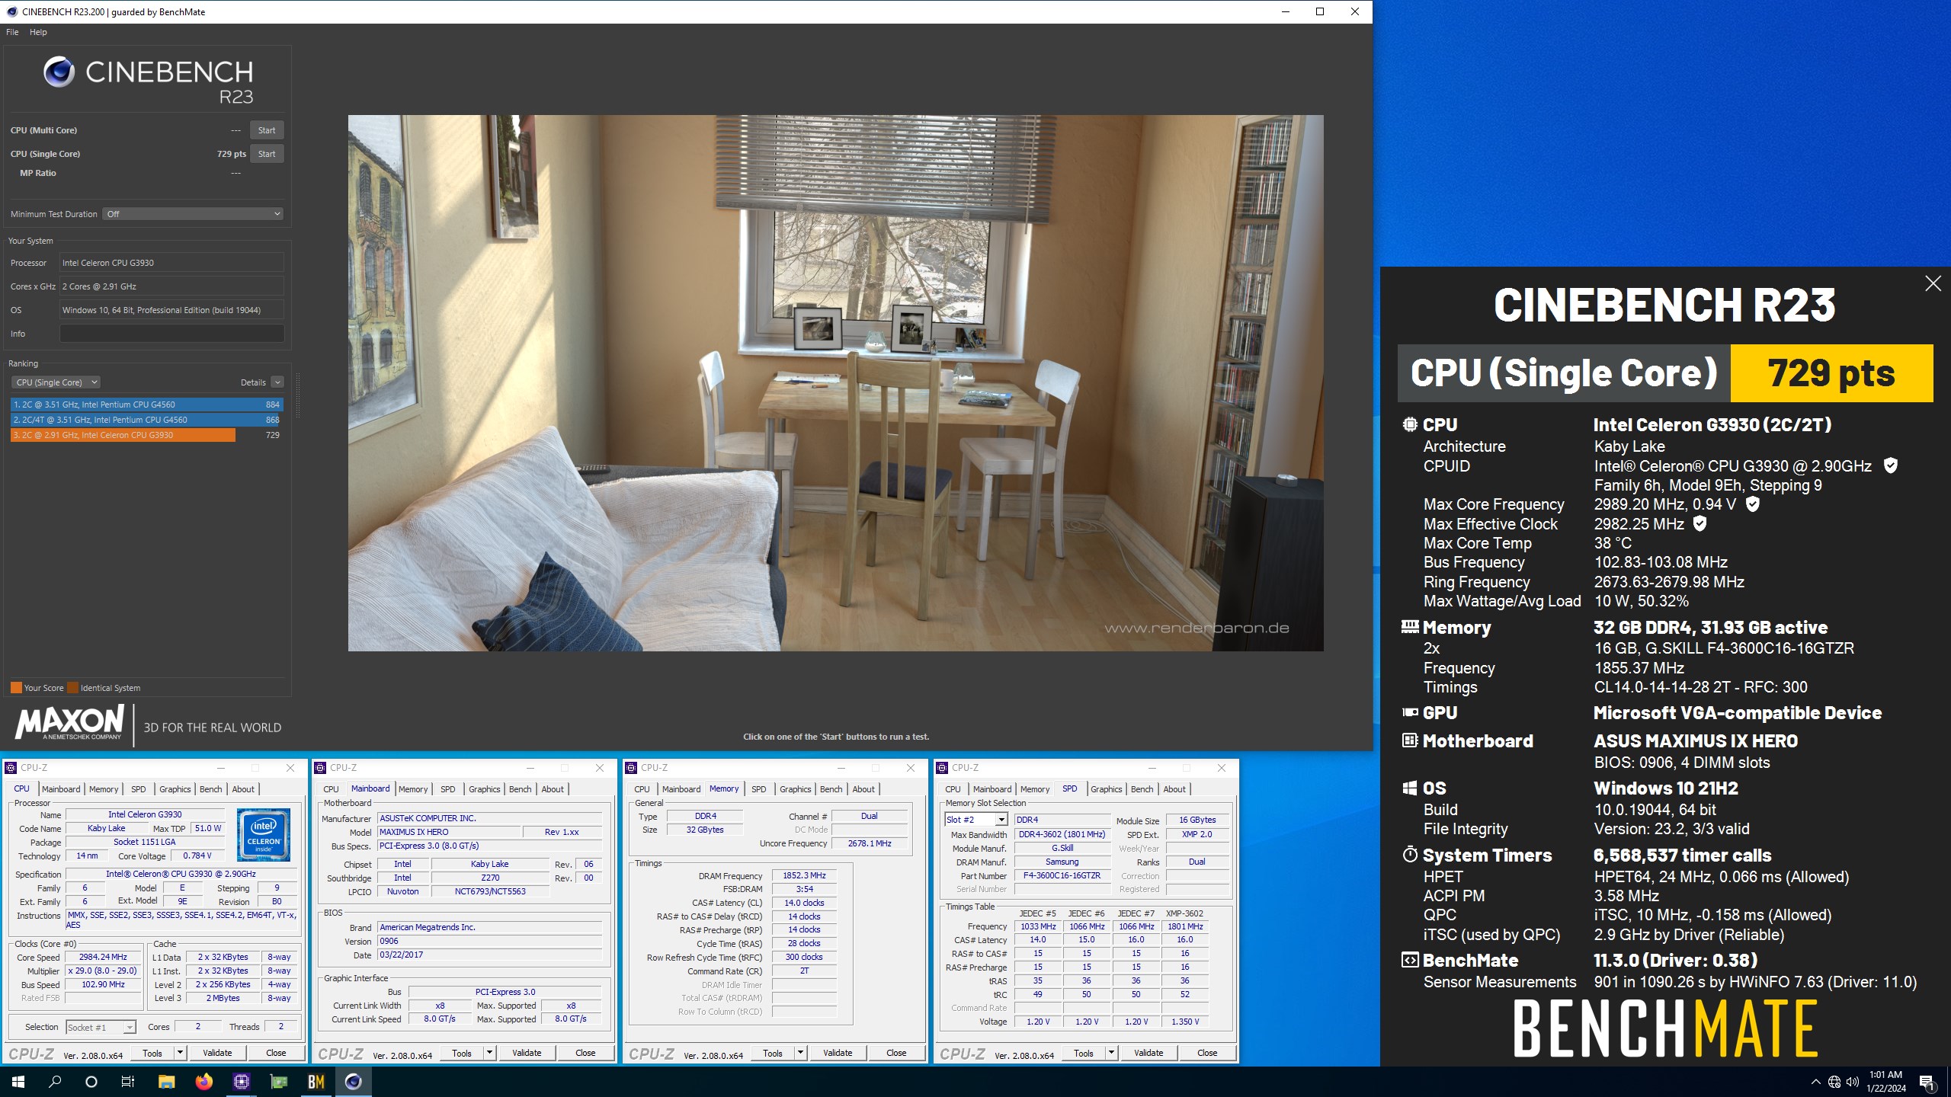Image resolution: width=1951 pixels, height=1097 pixels.
Task: Click Intel Celeron logo in CPU-Z
Action: point(264,835)
